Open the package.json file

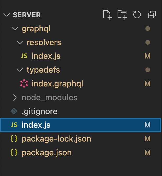pos(47,152)
